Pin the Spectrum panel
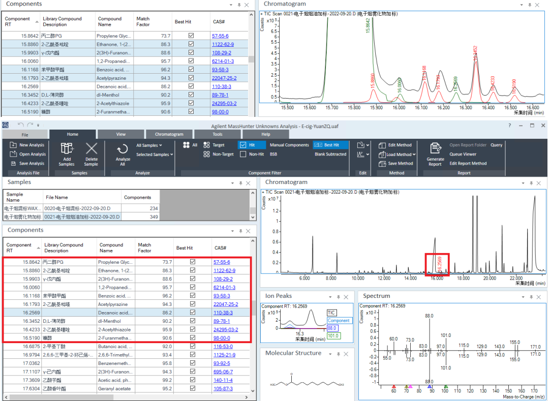 click(531, 297)
